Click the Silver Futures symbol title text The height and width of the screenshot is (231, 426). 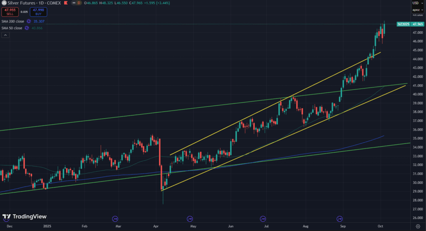(24, 3)
